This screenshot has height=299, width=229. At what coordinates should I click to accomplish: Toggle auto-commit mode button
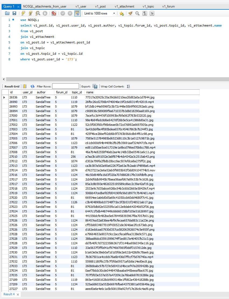pos(77,13)
